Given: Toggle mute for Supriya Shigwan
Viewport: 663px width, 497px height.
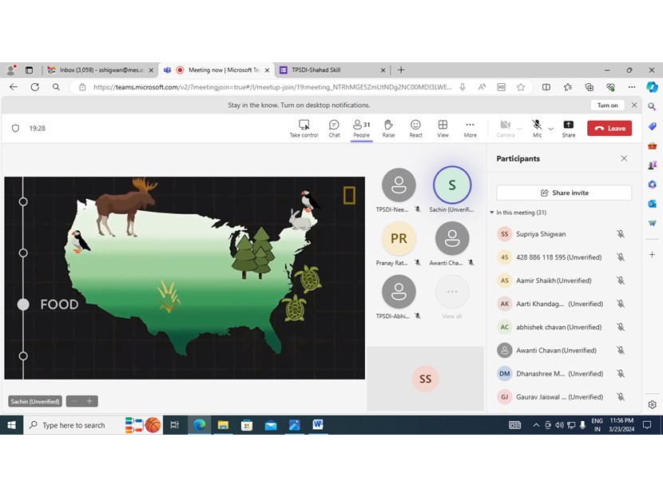Looking at the screenshot, I should click(620, 234).
